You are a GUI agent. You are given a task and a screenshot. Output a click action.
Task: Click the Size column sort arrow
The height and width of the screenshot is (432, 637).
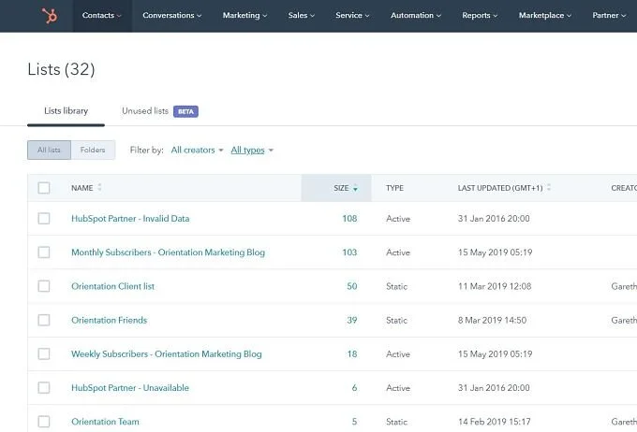(355, 188)
